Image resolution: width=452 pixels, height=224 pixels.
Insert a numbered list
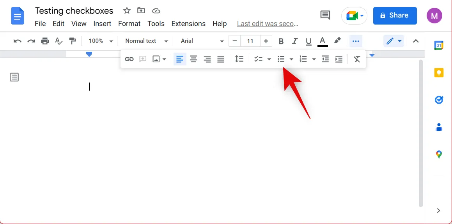coord(303,59)
